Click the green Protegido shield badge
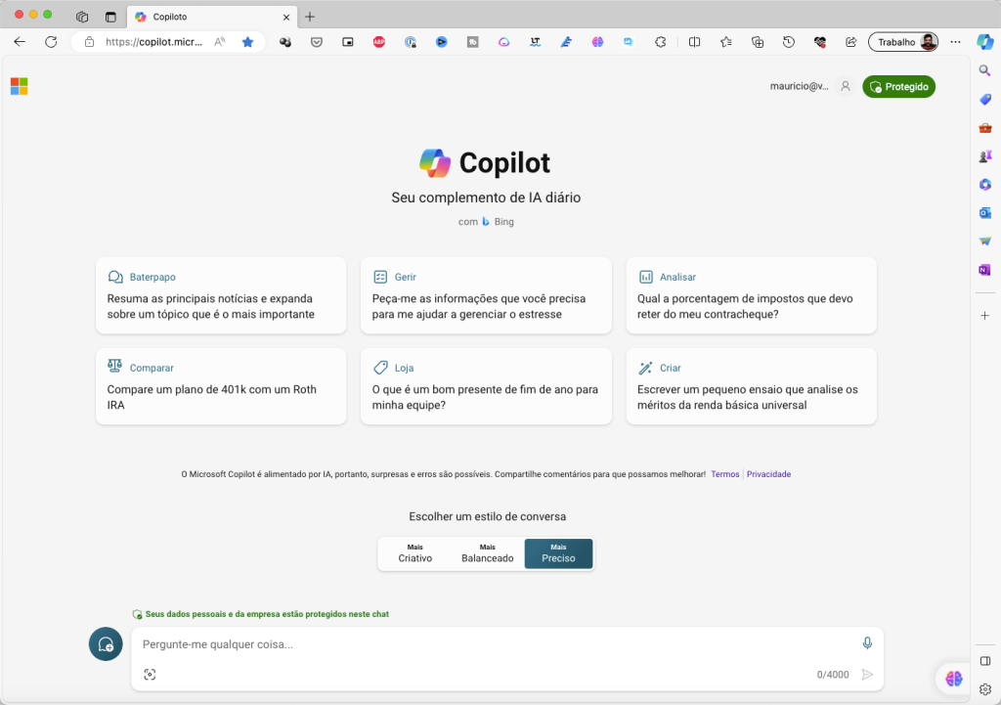 point(898,86)
